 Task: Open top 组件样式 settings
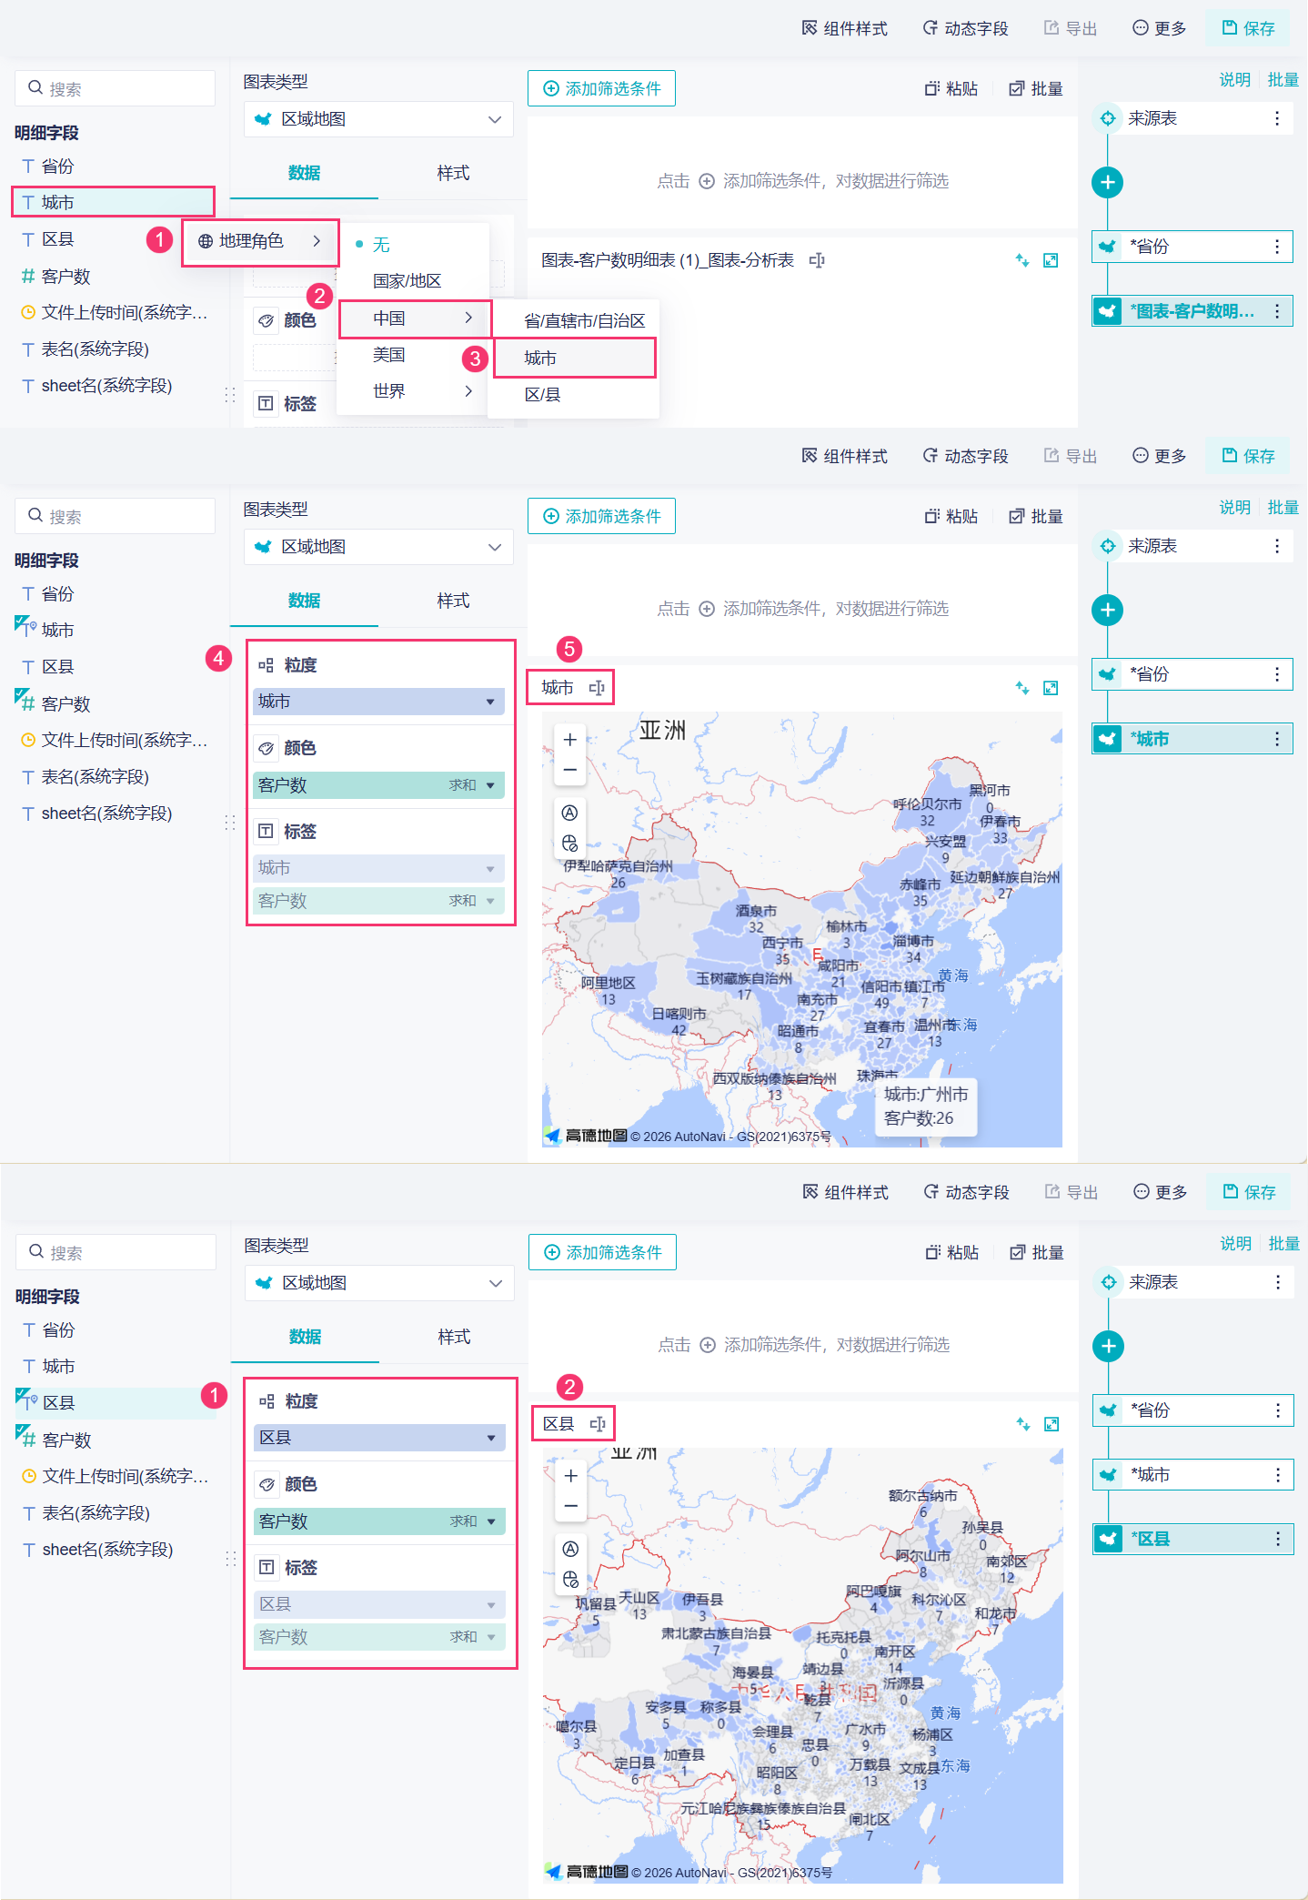click(x=844, y=28)
